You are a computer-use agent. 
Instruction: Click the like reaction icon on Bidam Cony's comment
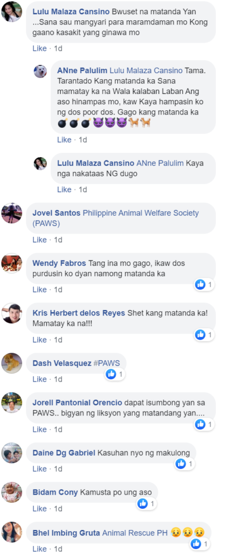click(x=143, y=503)
